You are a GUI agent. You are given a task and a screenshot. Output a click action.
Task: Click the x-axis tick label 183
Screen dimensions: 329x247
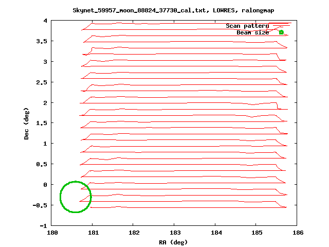pos(175,233)
